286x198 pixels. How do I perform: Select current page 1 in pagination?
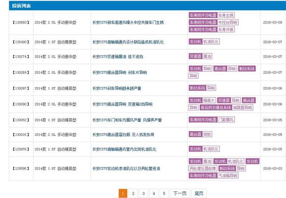point(123,193)
